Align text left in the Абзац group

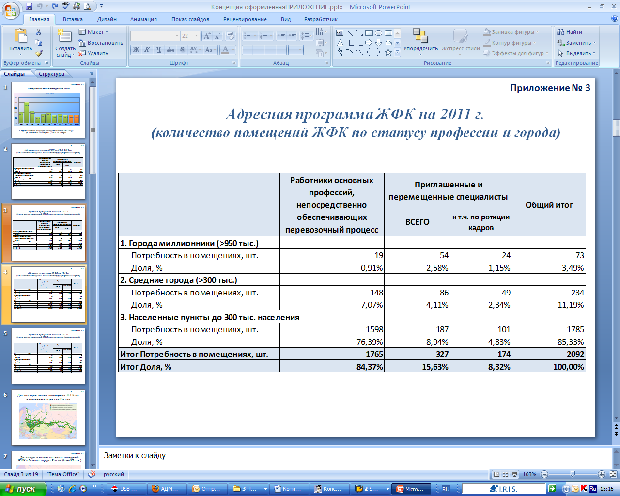[248, 50]
